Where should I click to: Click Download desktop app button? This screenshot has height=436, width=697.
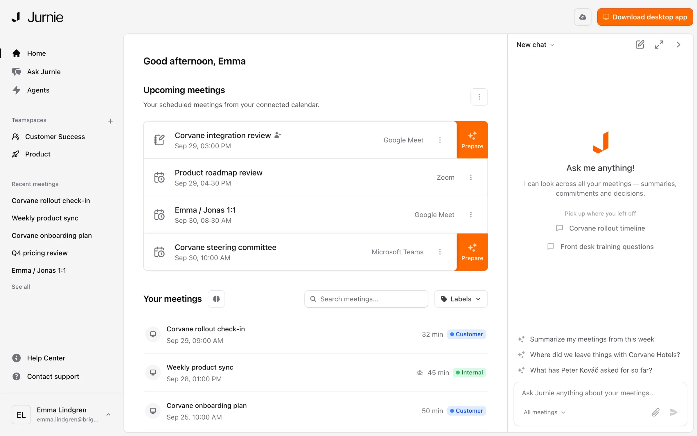(x=645, y=17)
